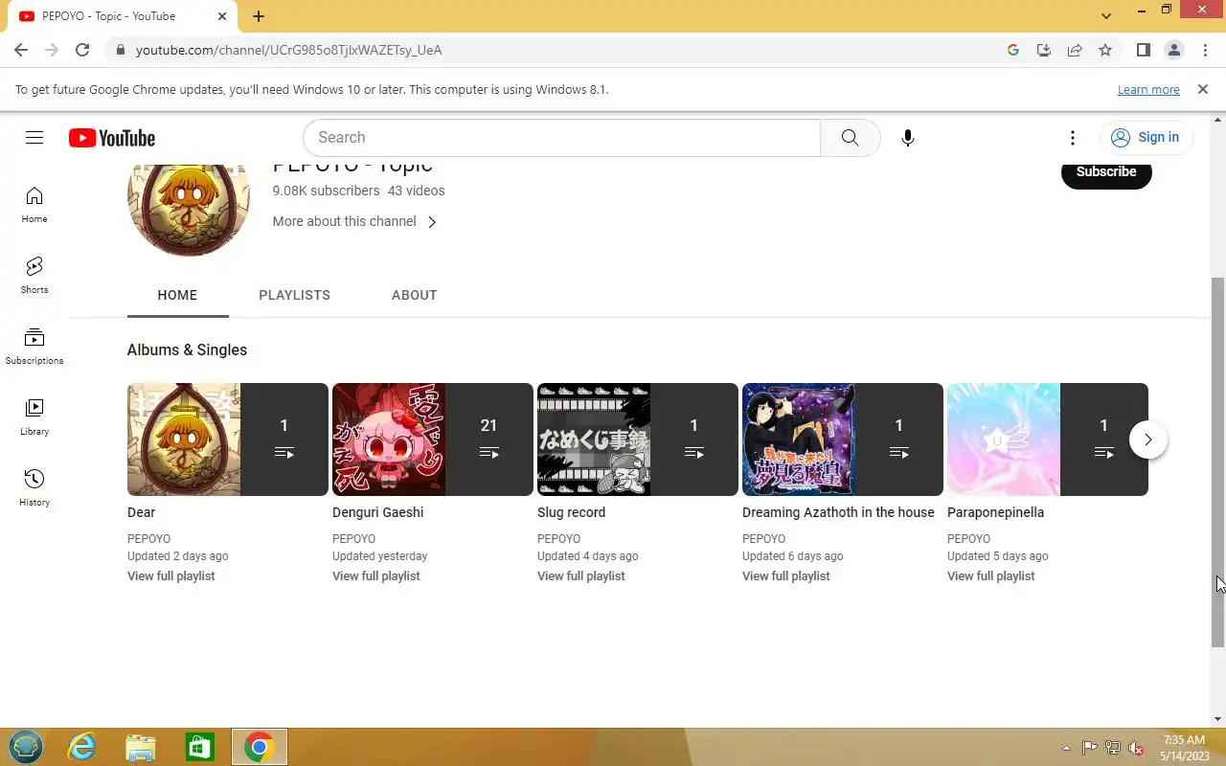Start voice search with microphone icon

pyautogui.click(x=908, y=138)
